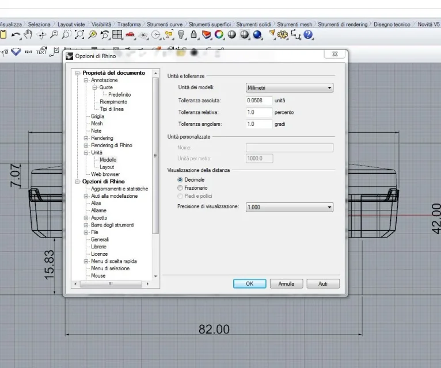The height and width of the screenshot is (368, 441).
Task: Select the Pan hand tool
Action: point(28,35)
